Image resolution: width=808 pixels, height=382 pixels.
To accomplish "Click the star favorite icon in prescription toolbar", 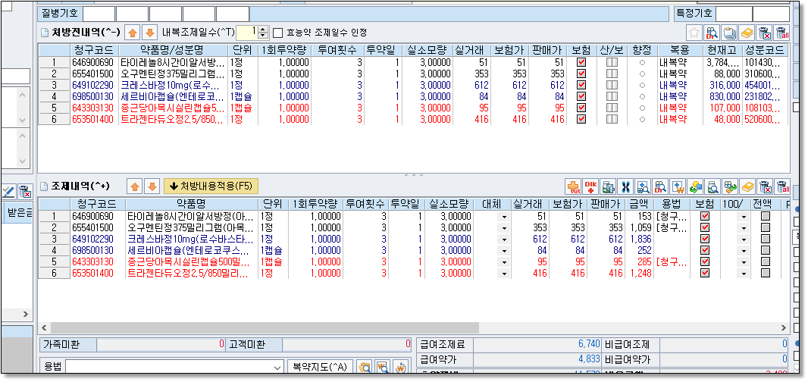I will [694, 33].
